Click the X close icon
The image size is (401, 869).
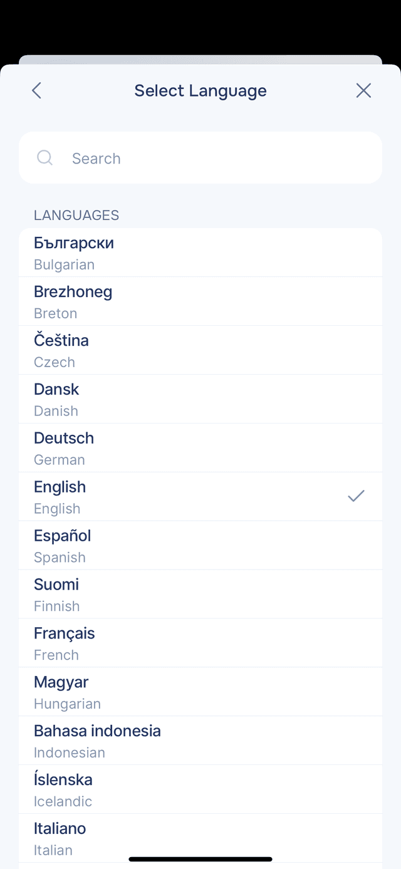tap(363, 90)
